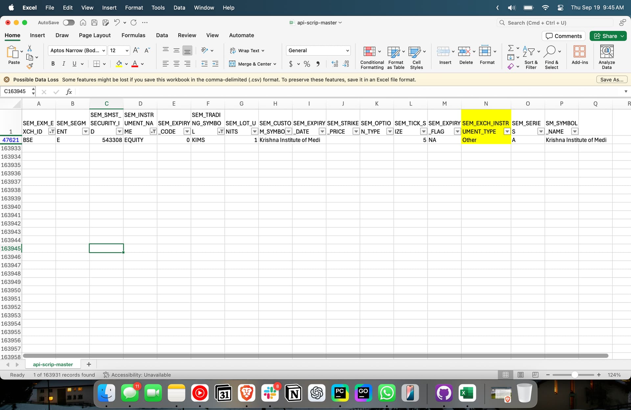
Task: Switch to the Review ribbon tab
Action: [x=187, y=35]
